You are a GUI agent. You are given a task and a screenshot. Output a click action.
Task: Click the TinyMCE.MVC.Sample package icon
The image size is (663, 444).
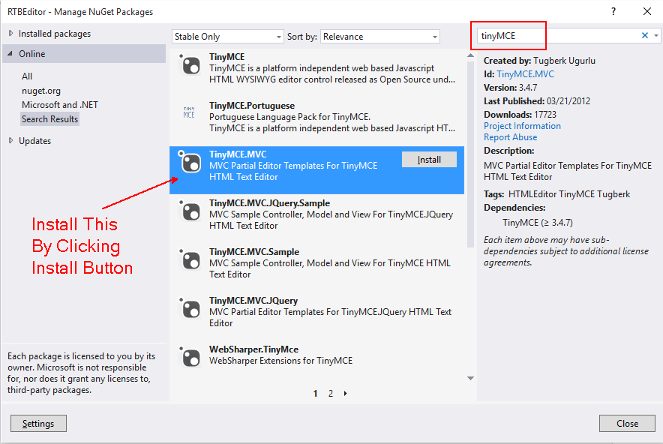(190, 259)
